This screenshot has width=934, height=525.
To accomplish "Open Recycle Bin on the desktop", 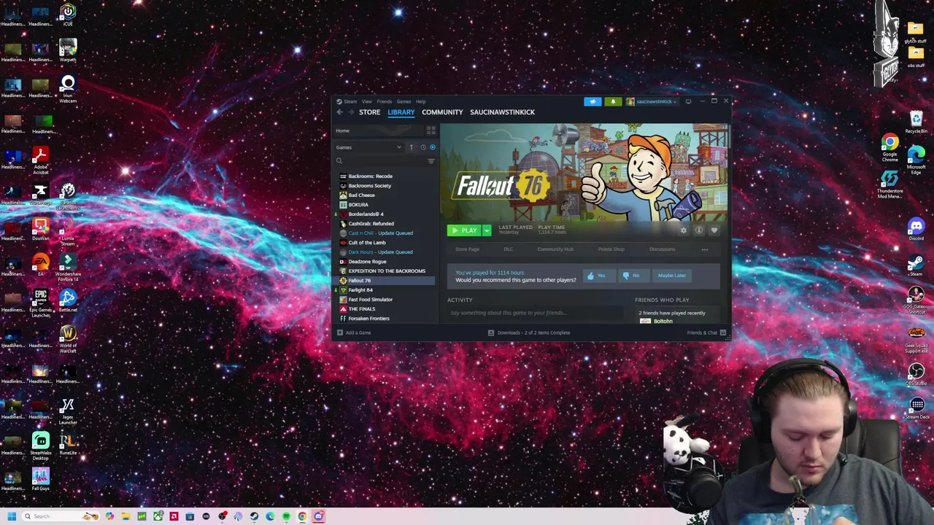I will tap(916, 121).
